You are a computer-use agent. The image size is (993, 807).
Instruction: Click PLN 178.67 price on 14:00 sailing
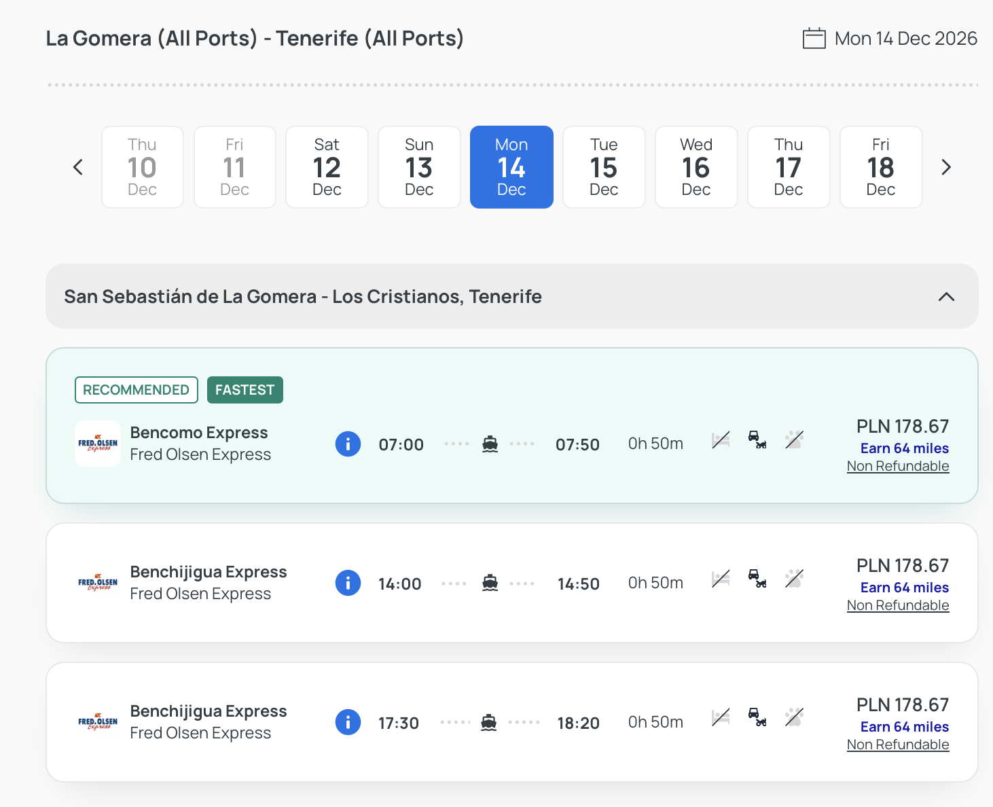coord(903,566)
